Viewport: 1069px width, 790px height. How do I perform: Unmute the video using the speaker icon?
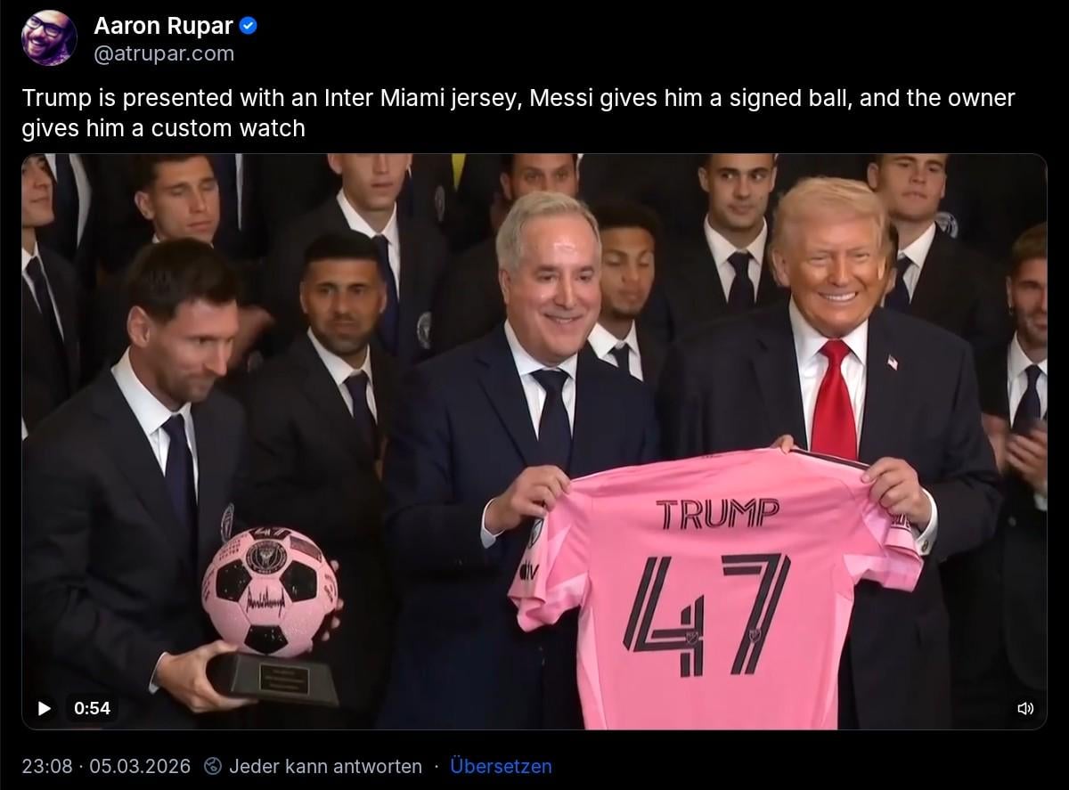(x=1025, y=708)
